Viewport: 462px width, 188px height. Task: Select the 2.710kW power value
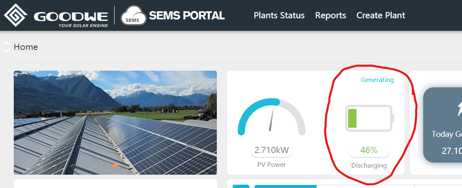(x=271, y=151)
